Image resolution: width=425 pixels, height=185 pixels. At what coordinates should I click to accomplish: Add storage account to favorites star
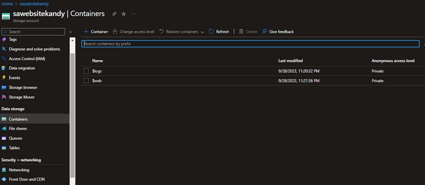click(124, 14)
